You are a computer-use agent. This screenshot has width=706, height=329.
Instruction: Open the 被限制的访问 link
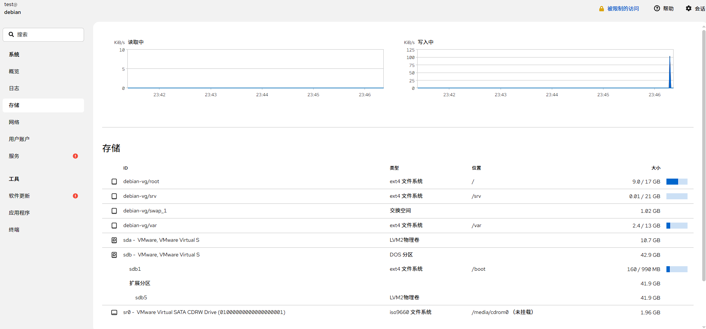623,9
